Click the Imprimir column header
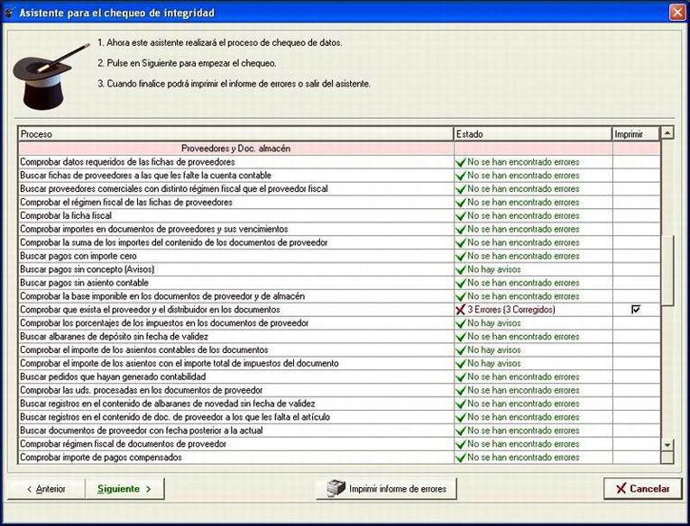The height and width of the screenshot is (526, 690). 636,134
